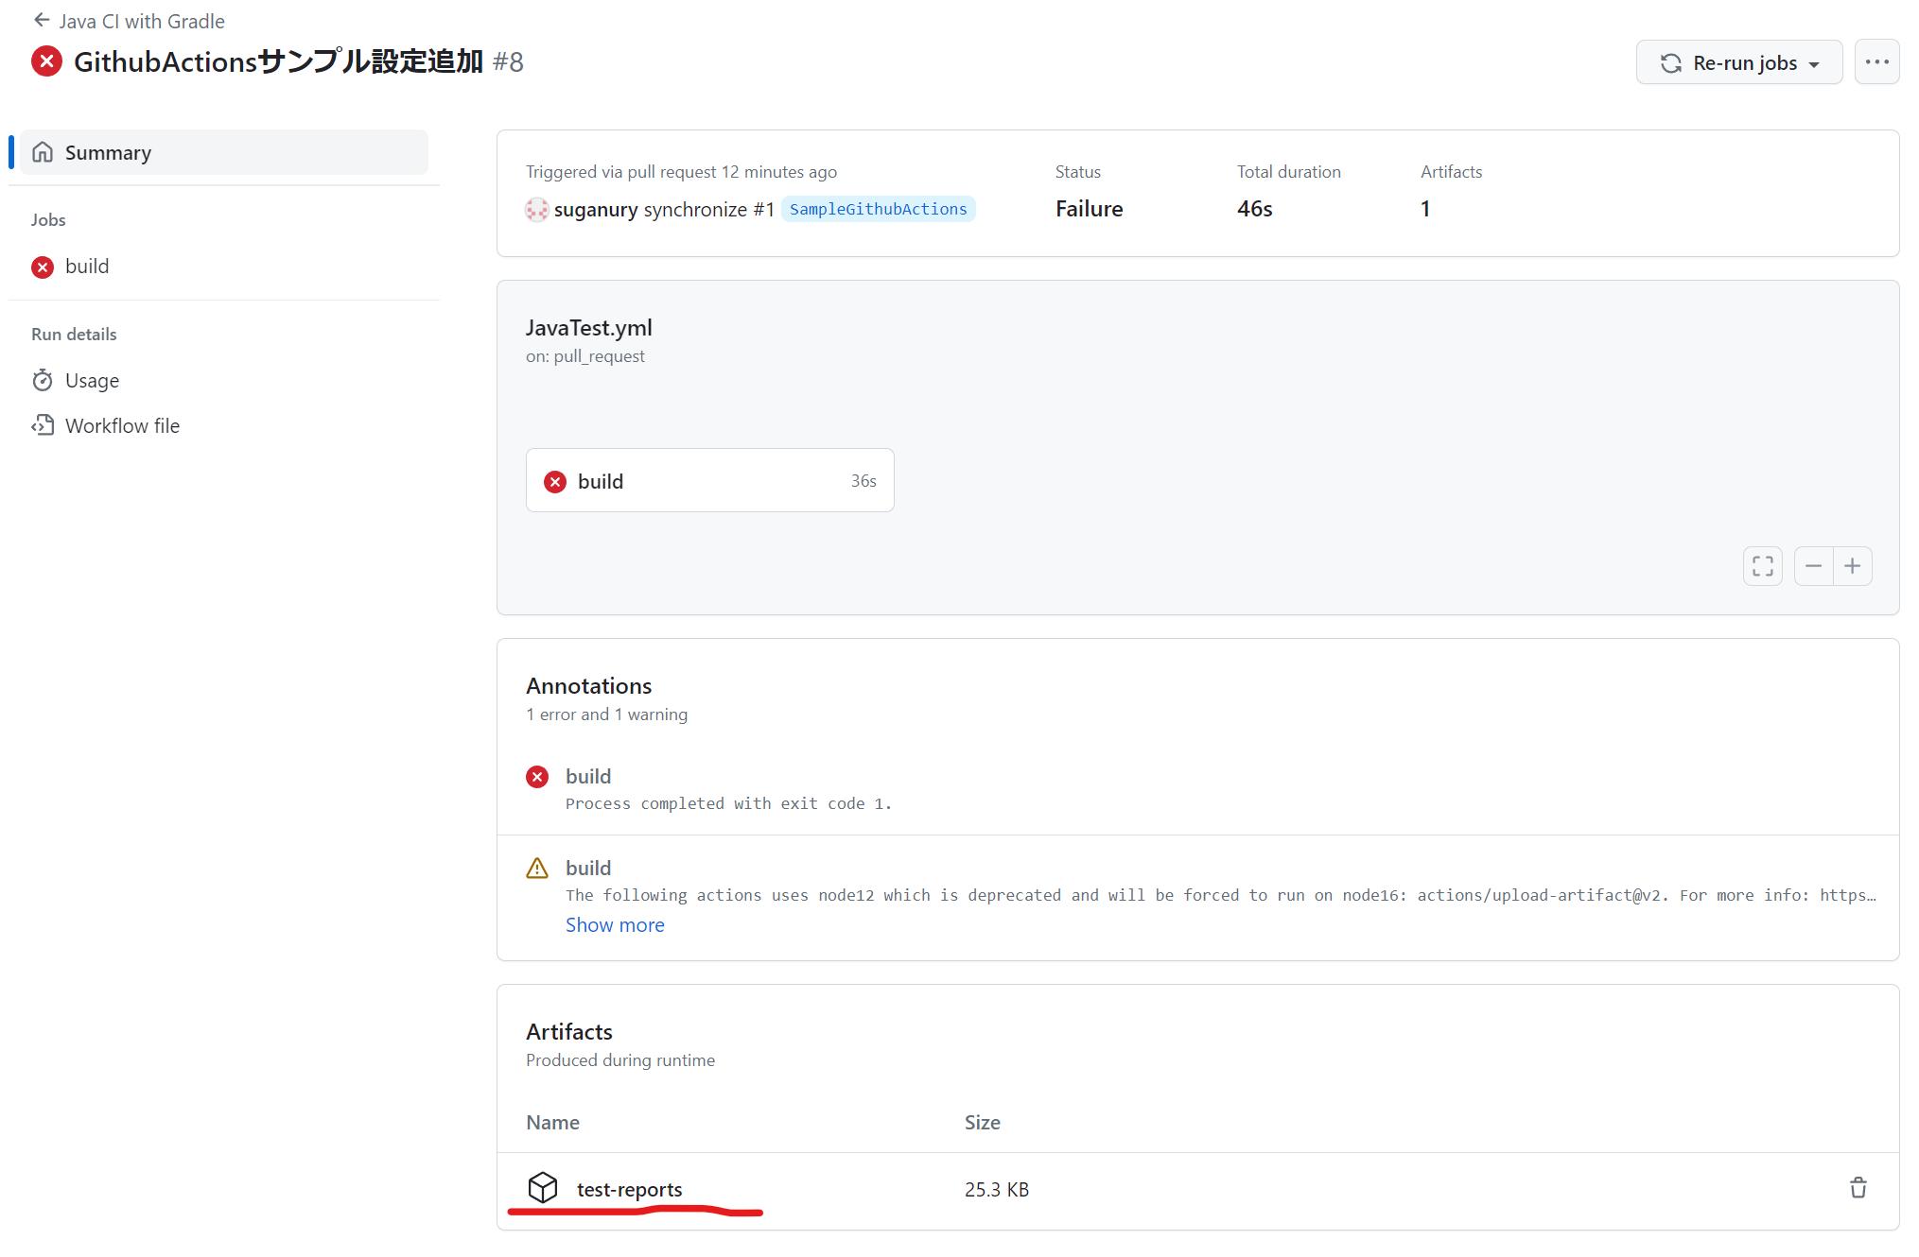Click the SampleGithubActions branch label

(878, 209)
